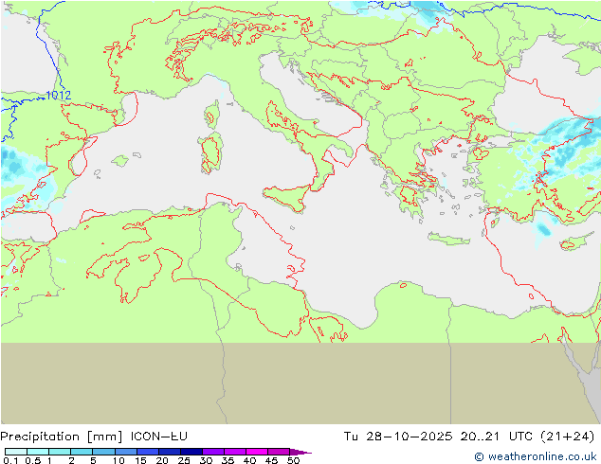601x464 pixels.
Task: Click the legend value label '0.1'
Action: coord(10,460)
